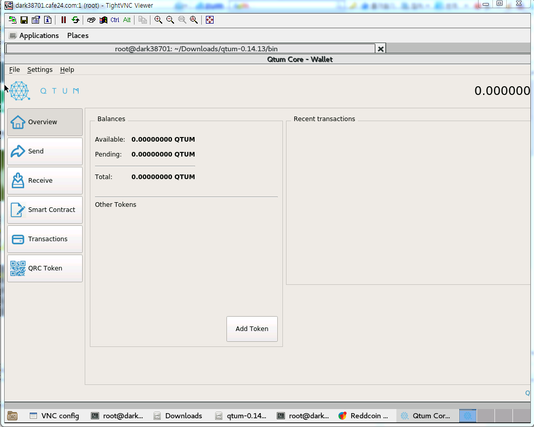Switch to VNC config in the taskbar
Viewport: 534px width, 427px height.
[54, 416]
